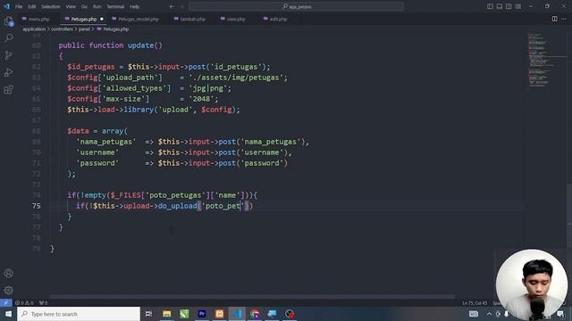
Task: Click the remote window status indicator
Action: tap(6, 302)
